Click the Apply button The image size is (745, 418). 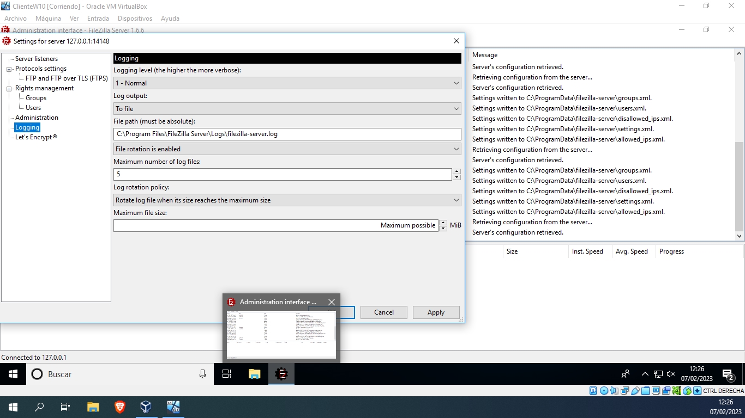[x=436, y=312]
